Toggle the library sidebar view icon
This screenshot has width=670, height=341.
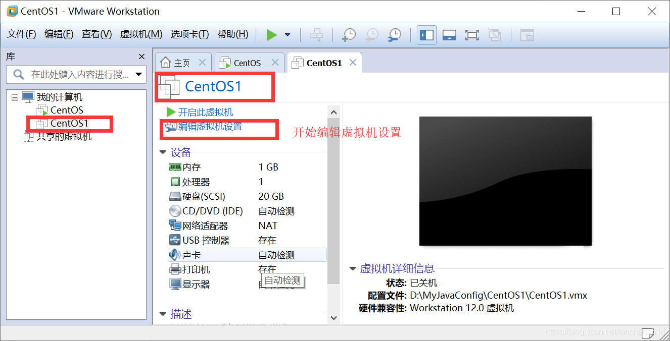click(x=426, y=35)
